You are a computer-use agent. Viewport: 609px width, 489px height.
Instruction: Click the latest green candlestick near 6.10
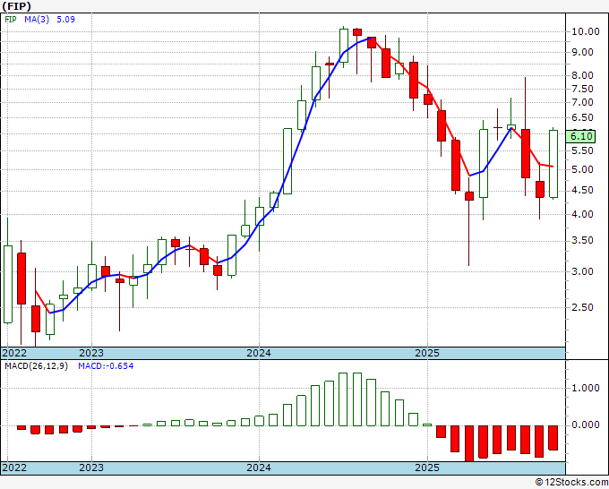click(x=553, y=164)
